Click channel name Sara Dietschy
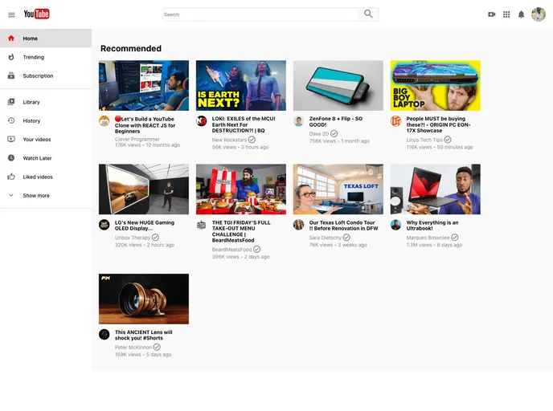Image resolution: width=553 pixels, height=411 pixels. pyautogui.click(x=326, y=238)
